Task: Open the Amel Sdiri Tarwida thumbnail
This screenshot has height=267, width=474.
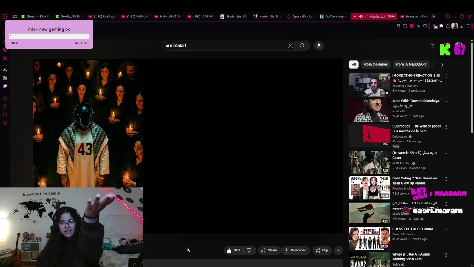Action: (x=370, y=110)
